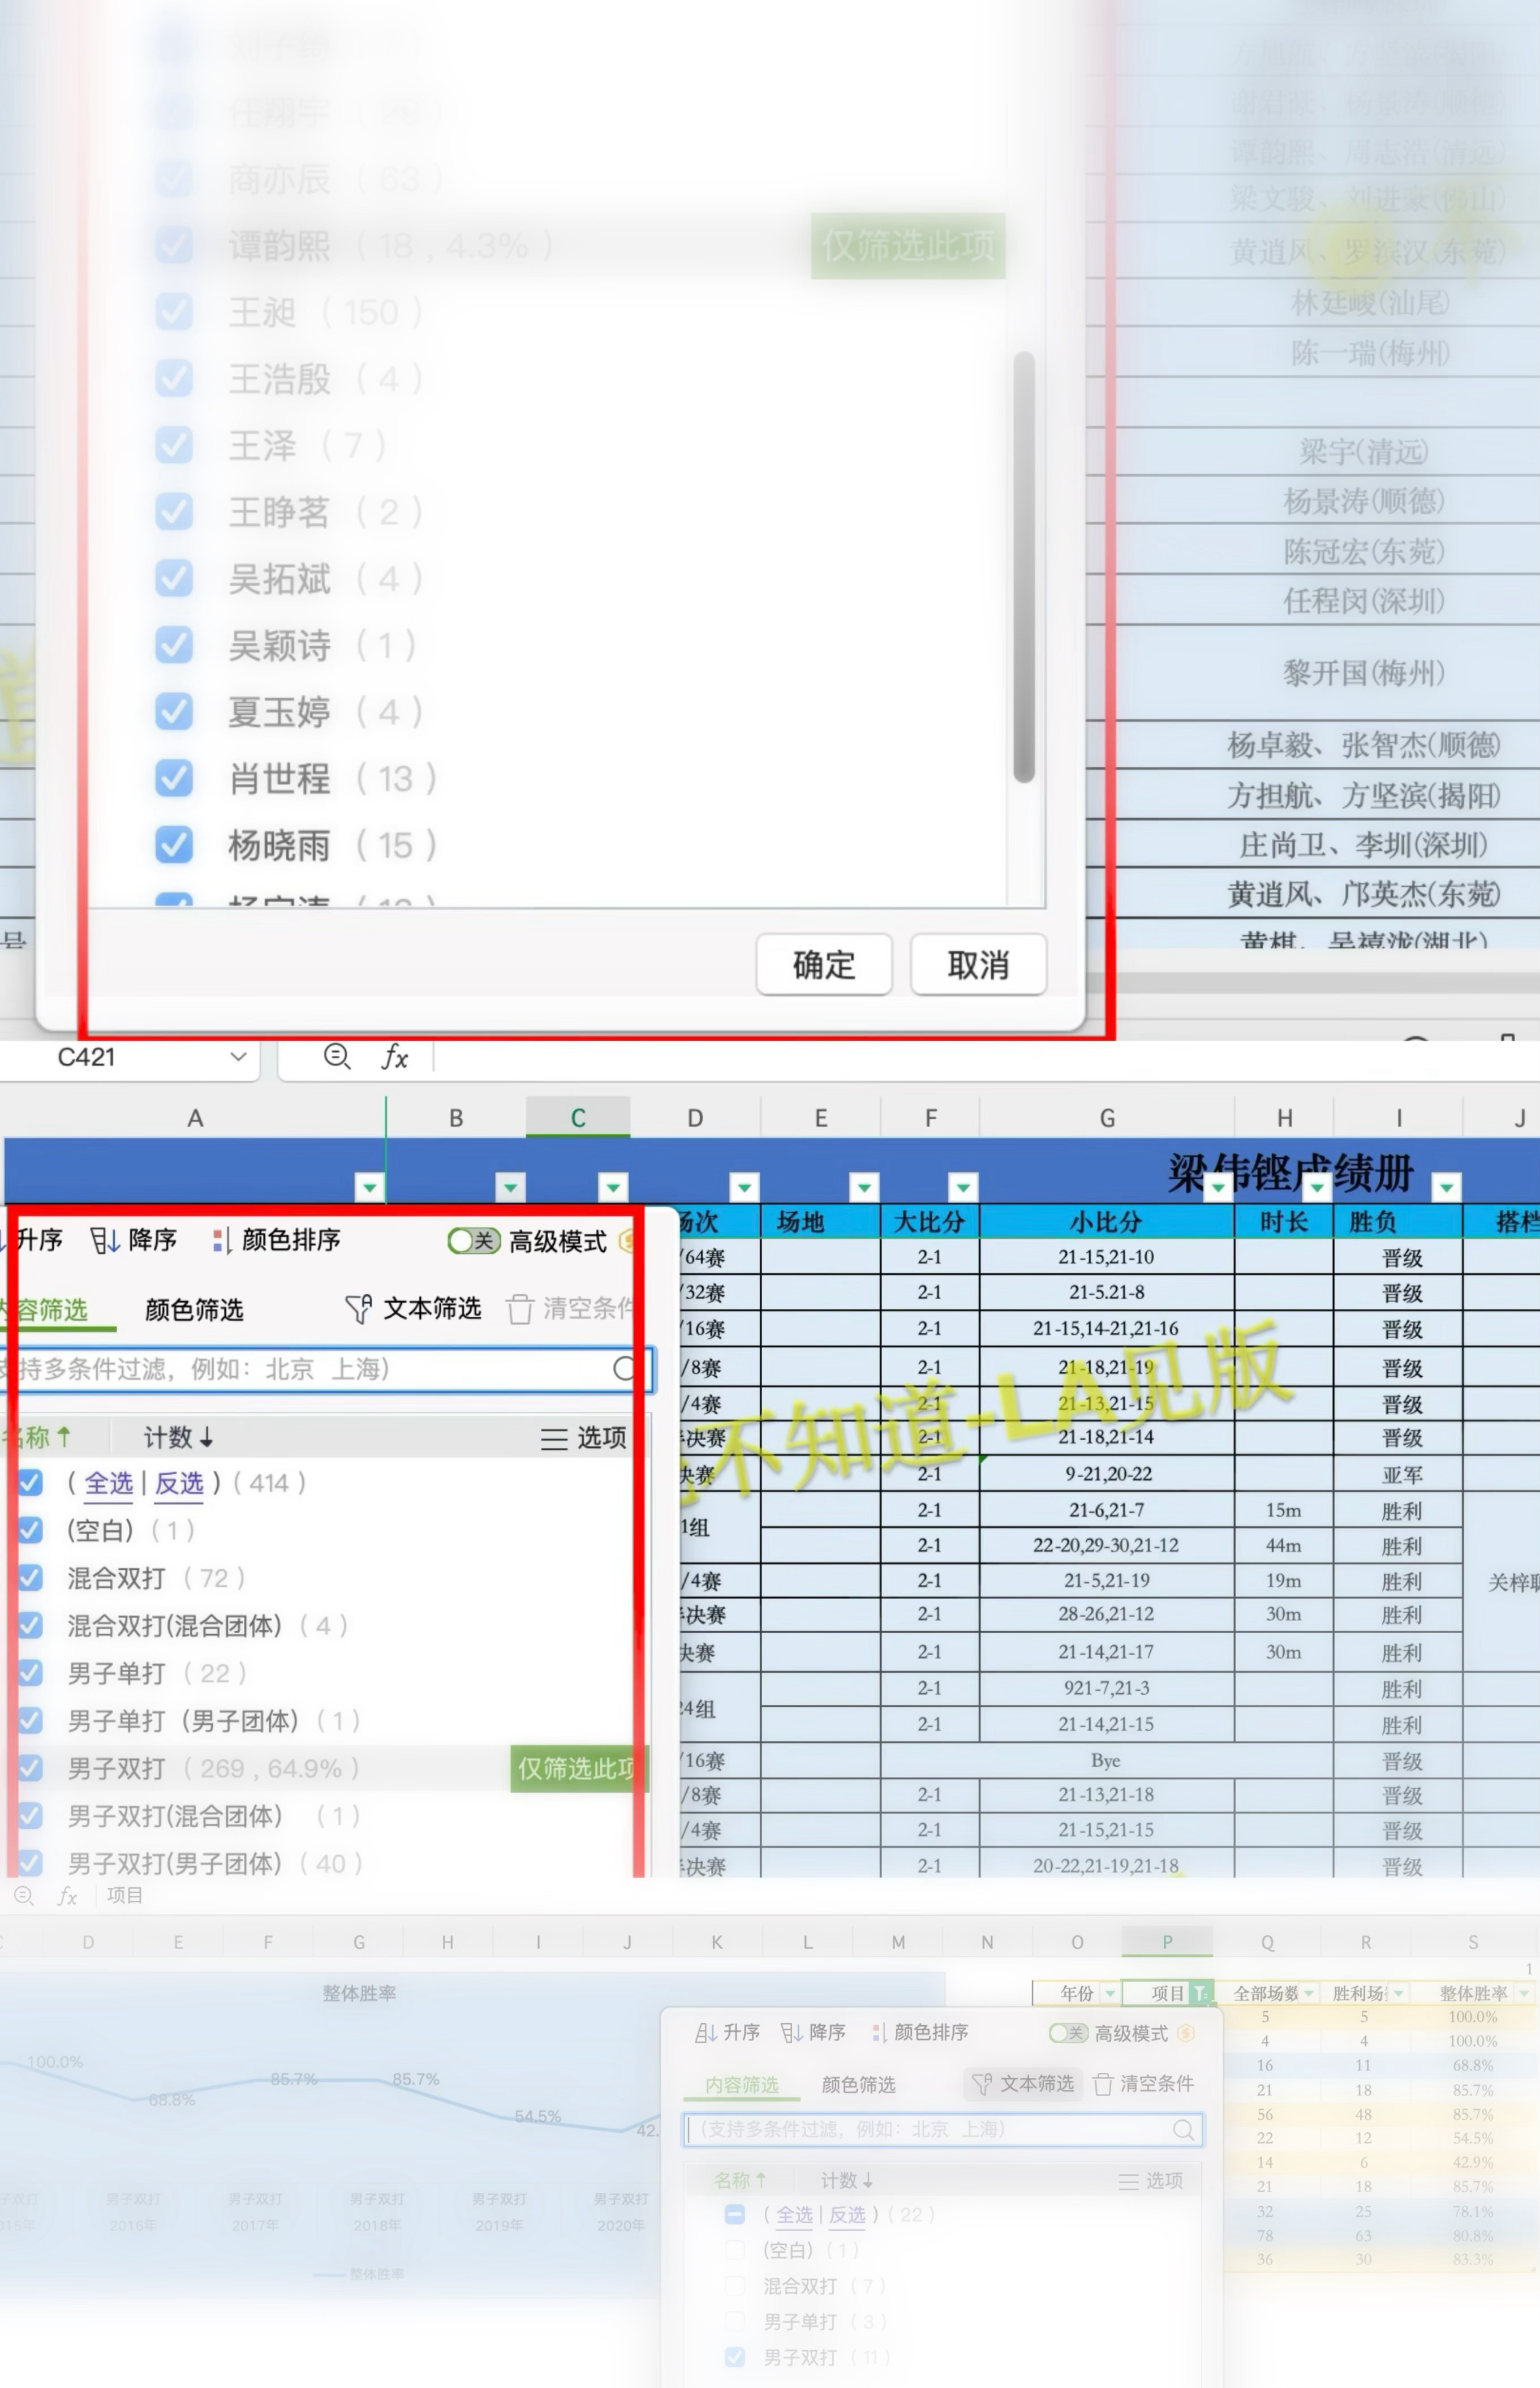1540x2388 pixels.
Task: Uncheck the 男子单打 (22) checkbox
Action: 31,1672
